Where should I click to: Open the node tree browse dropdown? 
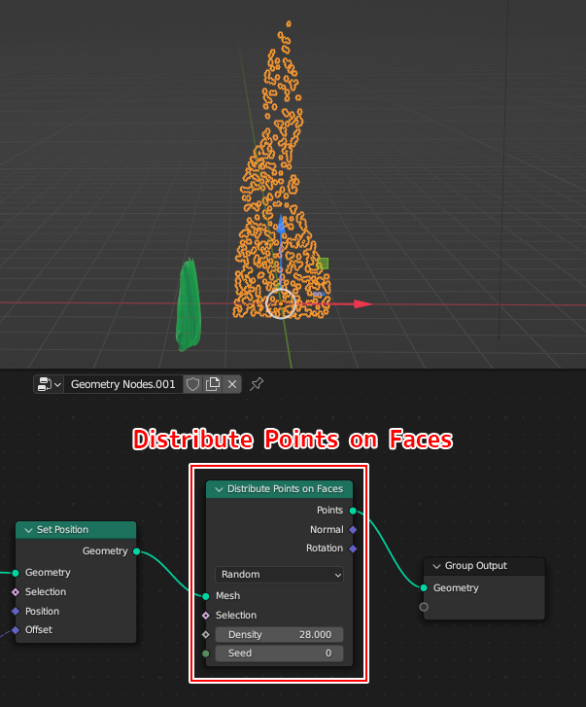click(49, 384)
